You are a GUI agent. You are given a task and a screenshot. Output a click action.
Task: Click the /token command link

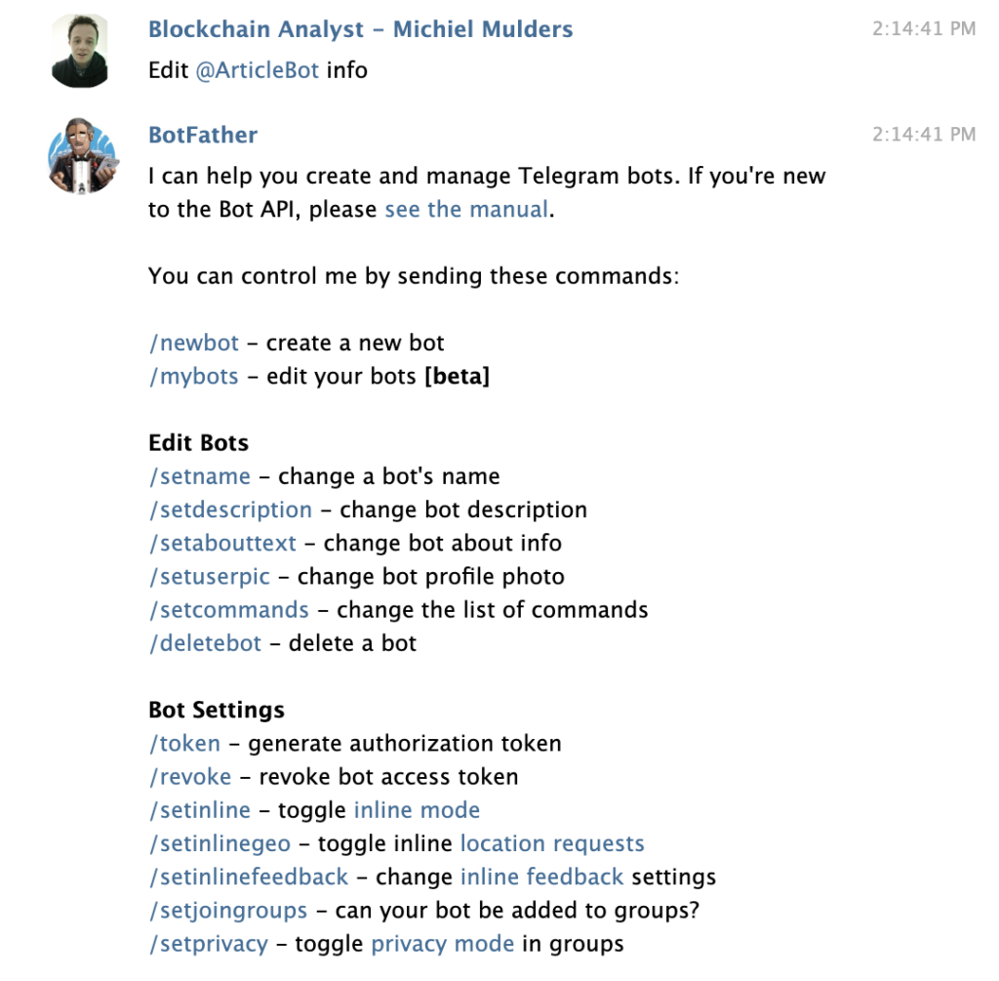(x=184, y=744)
